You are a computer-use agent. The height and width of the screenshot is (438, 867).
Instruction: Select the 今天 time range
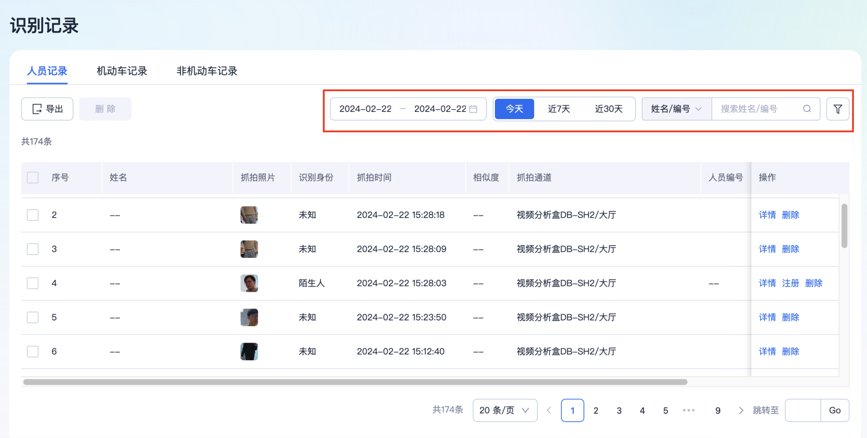coord(514,109)
